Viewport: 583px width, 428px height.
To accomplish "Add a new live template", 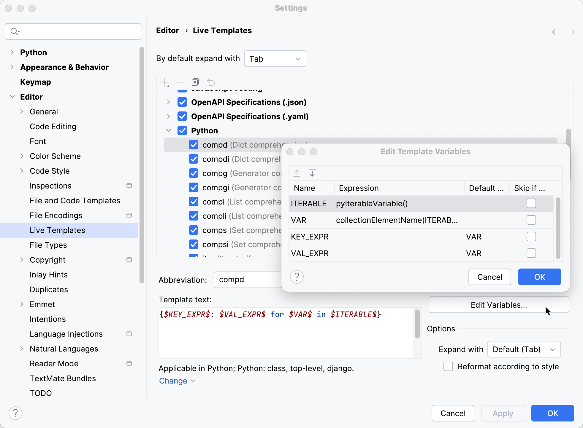I will click(x=164, y=82).
